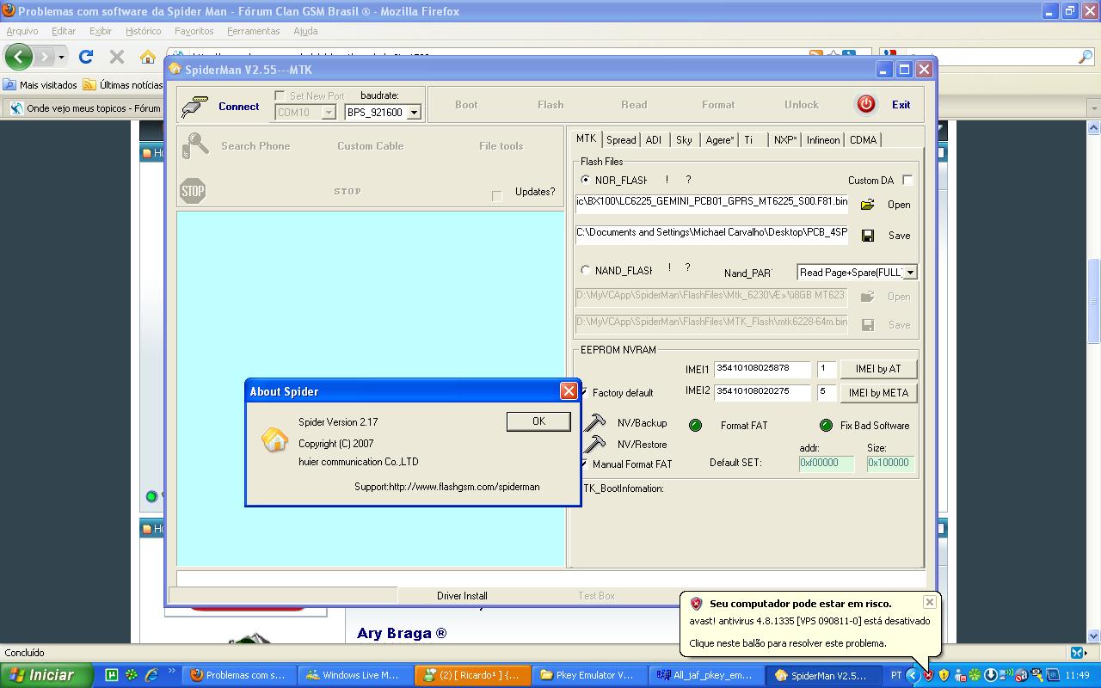This screenshot has width=1101, height=688.
Task: Enable the Updates? checkbox
Action: [x=496, y=196]
